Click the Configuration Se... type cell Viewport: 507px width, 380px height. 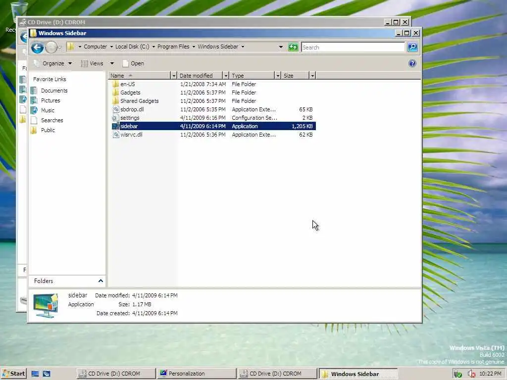pyautogui.click(x=254, y=118)
